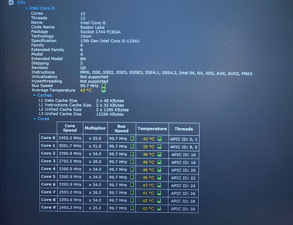Click the APIC ID: 8, 9 cell
293x225 pixels.
pyautogui.click(x=184, y=147)
